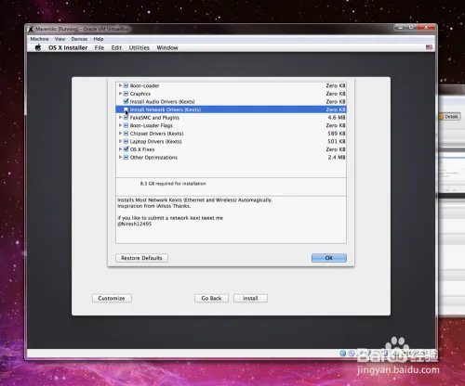Click the Go Back button

click(211, 298)
